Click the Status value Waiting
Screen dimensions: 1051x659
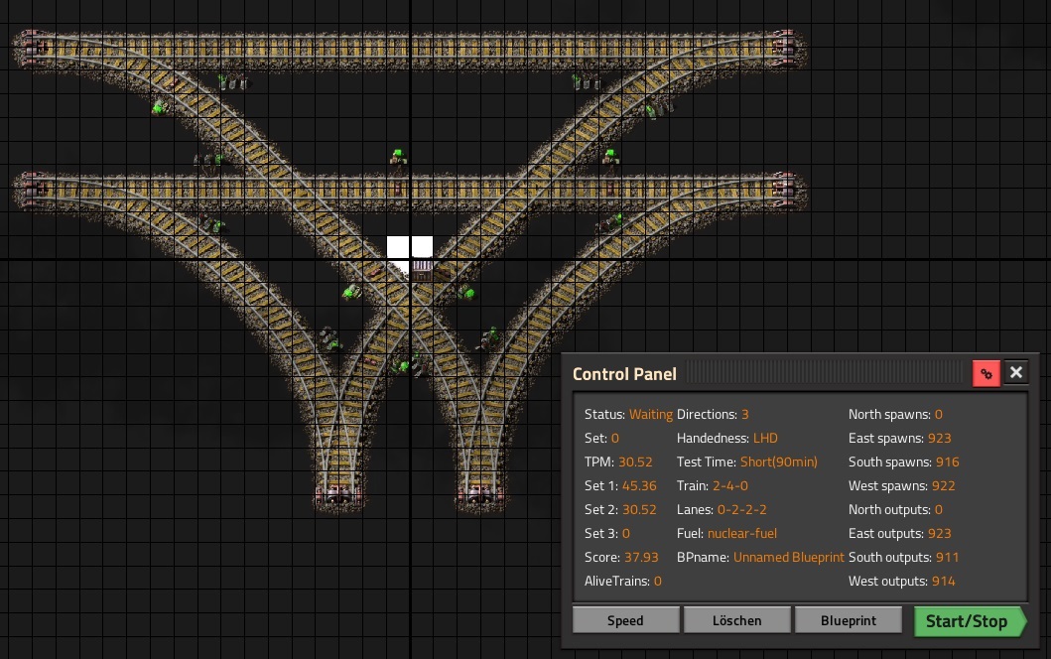[x=651, y=414]
